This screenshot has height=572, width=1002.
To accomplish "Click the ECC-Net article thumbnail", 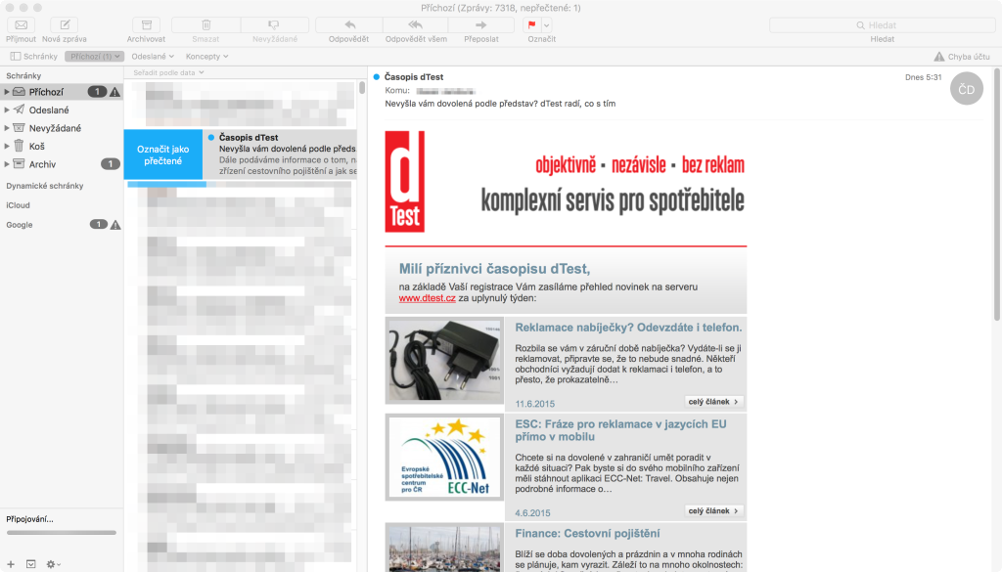I will pyautogui.click(x=444, y=457).
